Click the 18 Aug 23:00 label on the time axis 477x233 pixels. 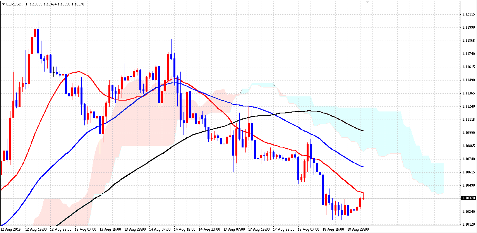357,229
